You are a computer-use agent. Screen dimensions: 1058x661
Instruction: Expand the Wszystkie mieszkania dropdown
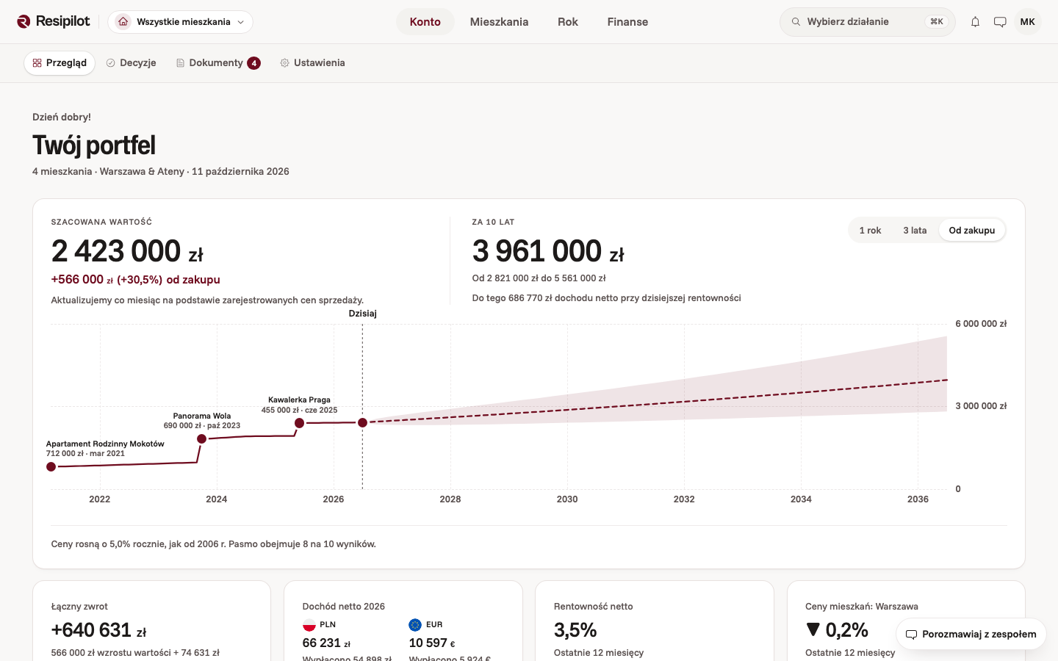pyautogui.click(x=181, y=22)
